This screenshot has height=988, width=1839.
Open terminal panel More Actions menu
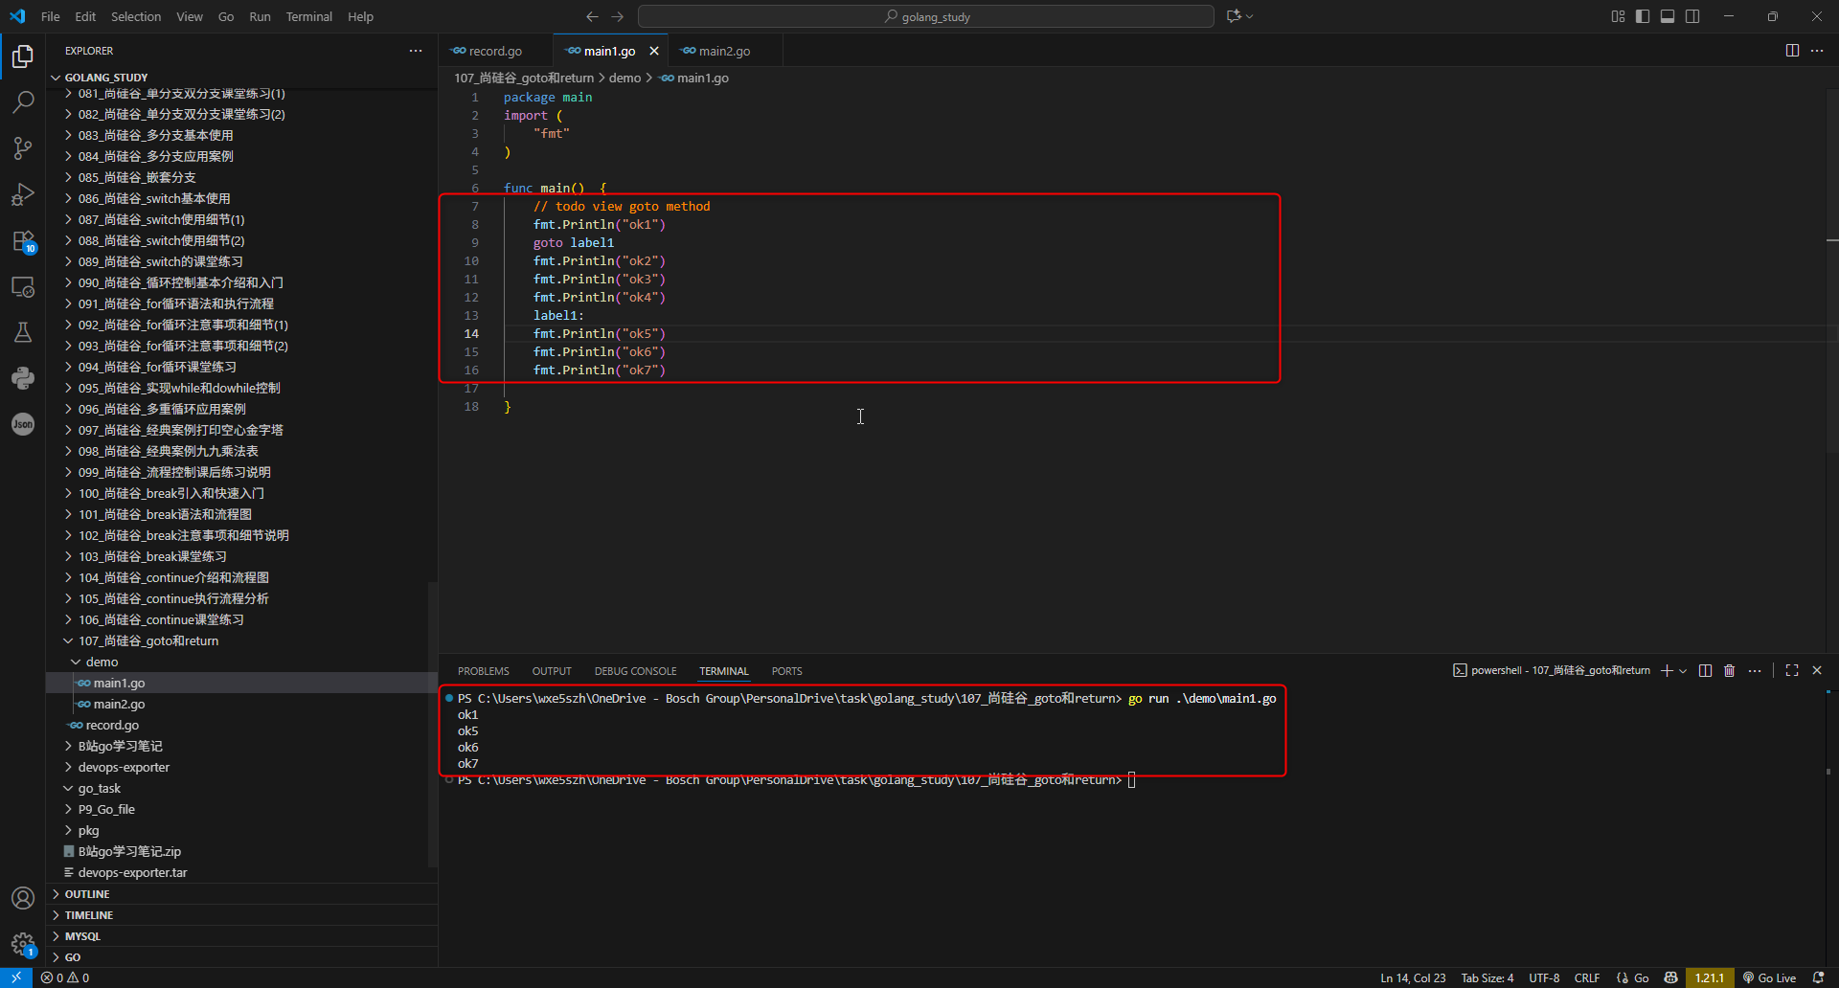tap(1755, 671)
